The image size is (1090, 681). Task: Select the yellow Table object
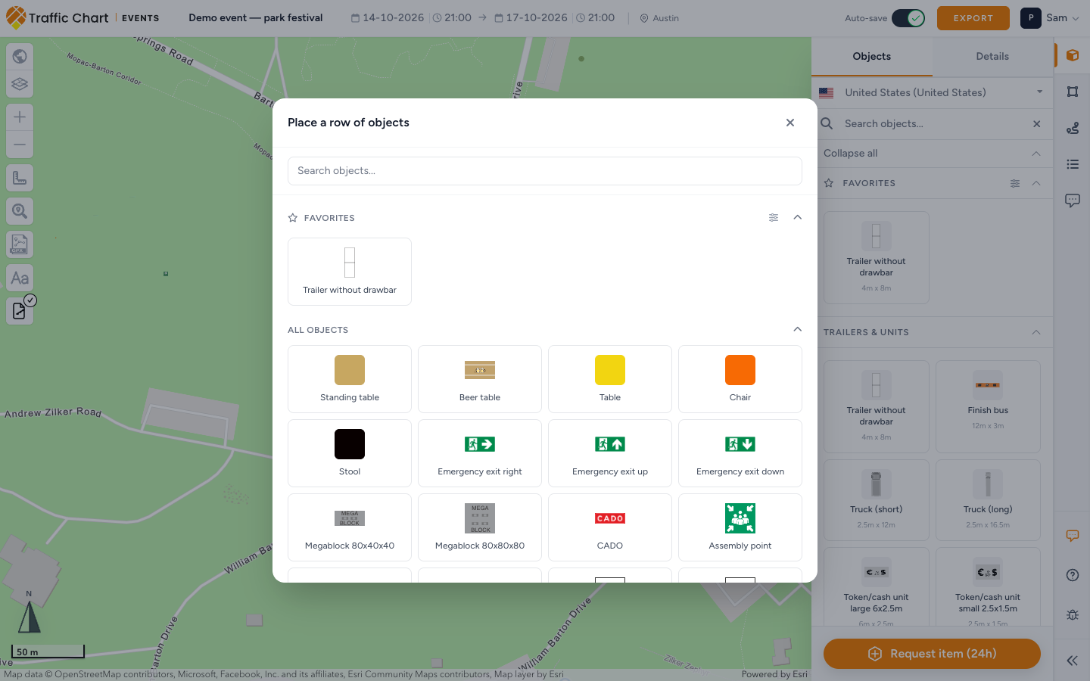click(610, 379)
